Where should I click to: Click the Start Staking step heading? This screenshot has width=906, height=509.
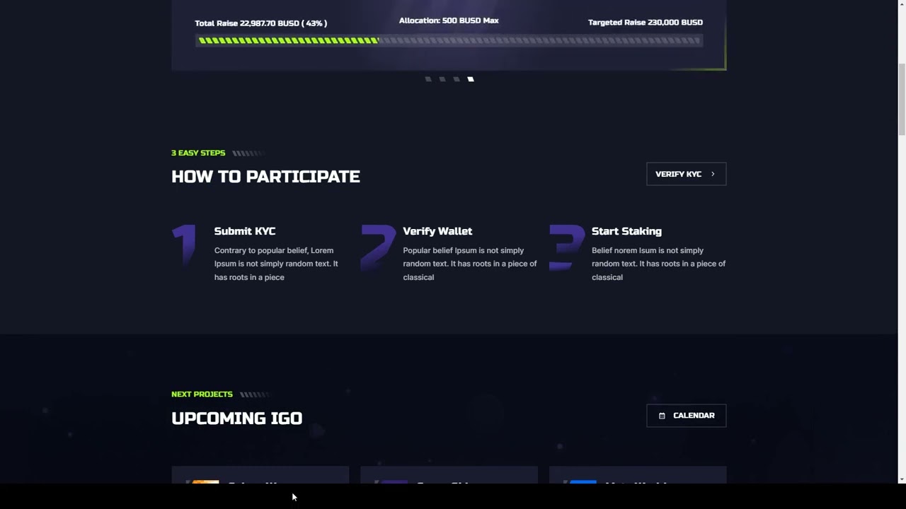pos(626,231)
